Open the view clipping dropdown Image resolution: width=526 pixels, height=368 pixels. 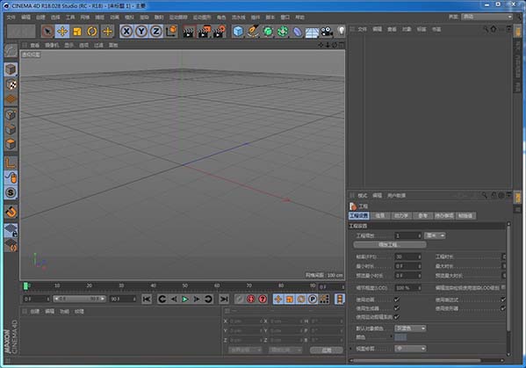[410, 349]
